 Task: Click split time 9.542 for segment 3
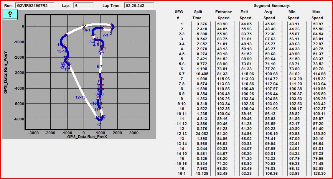coord(202,39)
